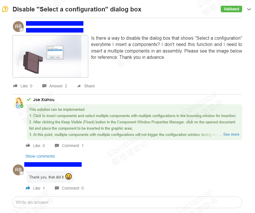The width and height of the screenshot is (255, 213).
Task: Click the question author's AB avatar
Action: [18, 27]
